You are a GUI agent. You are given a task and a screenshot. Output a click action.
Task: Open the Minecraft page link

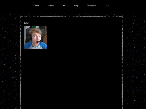[x=91, y=6]
